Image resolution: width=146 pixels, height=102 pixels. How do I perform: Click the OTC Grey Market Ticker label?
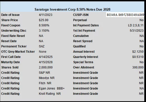18,52
